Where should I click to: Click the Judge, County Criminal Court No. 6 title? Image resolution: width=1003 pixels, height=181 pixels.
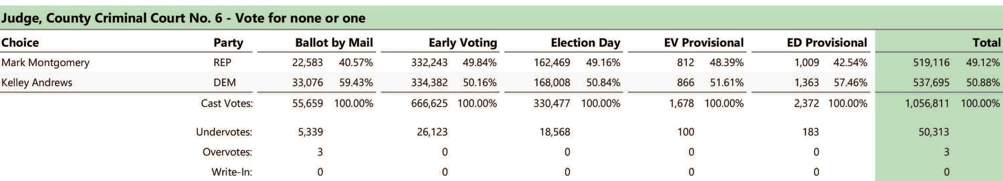pos(183,18)
